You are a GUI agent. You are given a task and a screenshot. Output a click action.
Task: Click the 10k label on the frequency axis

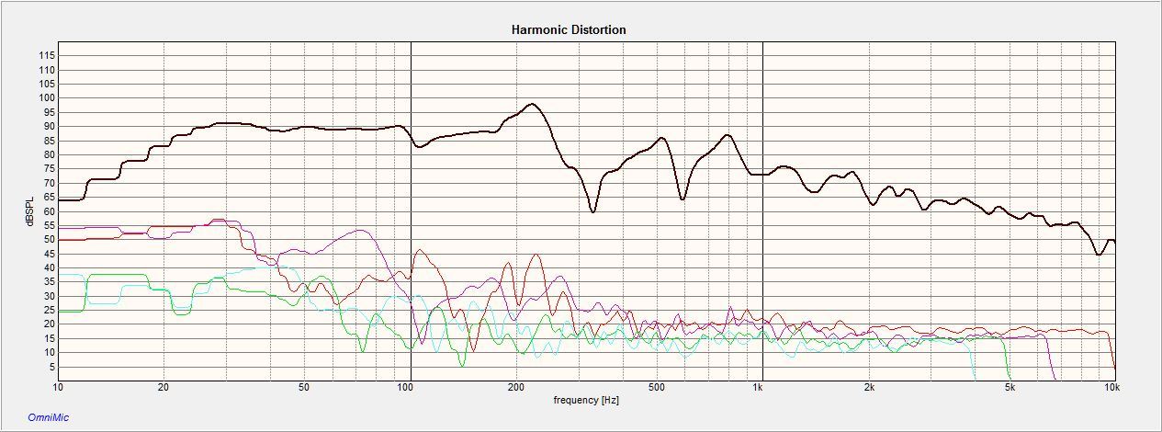(1111, 388)
